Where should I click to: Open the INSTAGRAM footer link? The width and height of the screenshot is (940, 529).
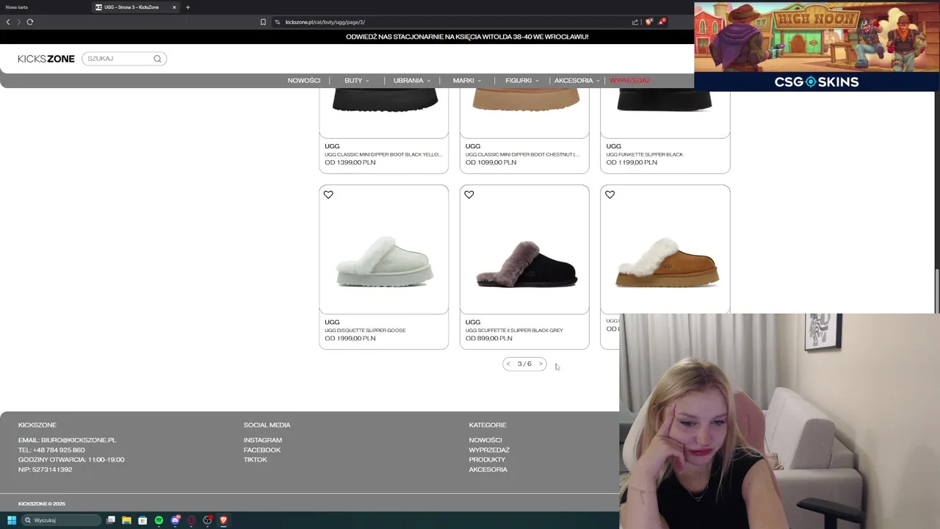tap(263, 440)
